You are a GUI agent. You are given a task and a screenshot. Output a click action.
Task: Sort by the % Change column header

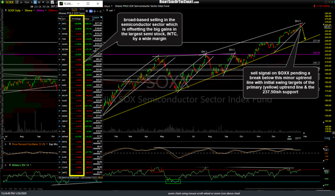pos(76,18)
